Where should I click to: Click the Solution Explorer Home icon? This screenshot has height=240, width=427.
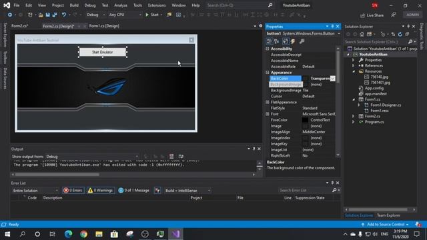pos(362,34)
